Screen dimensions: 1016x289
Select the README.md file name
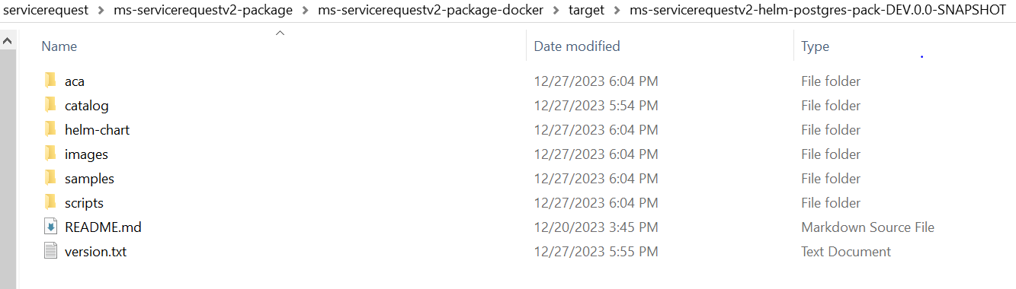tap(103, 227)
